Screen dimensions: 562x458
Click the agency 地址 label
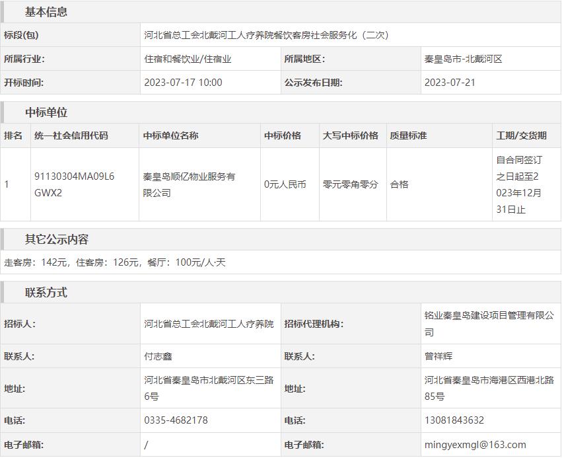click(295, 389)
